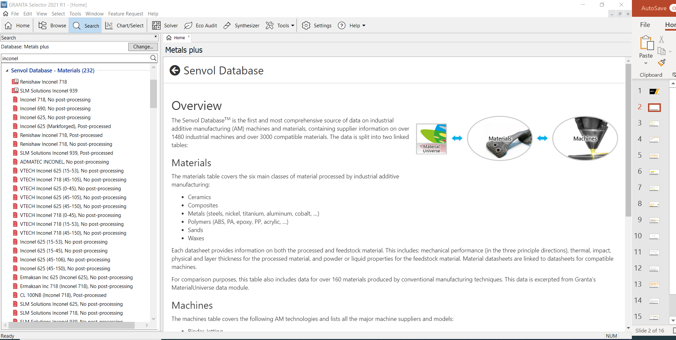676x340 pixels.
Task: Click the magnifier icon to run search
Action: 153,58
